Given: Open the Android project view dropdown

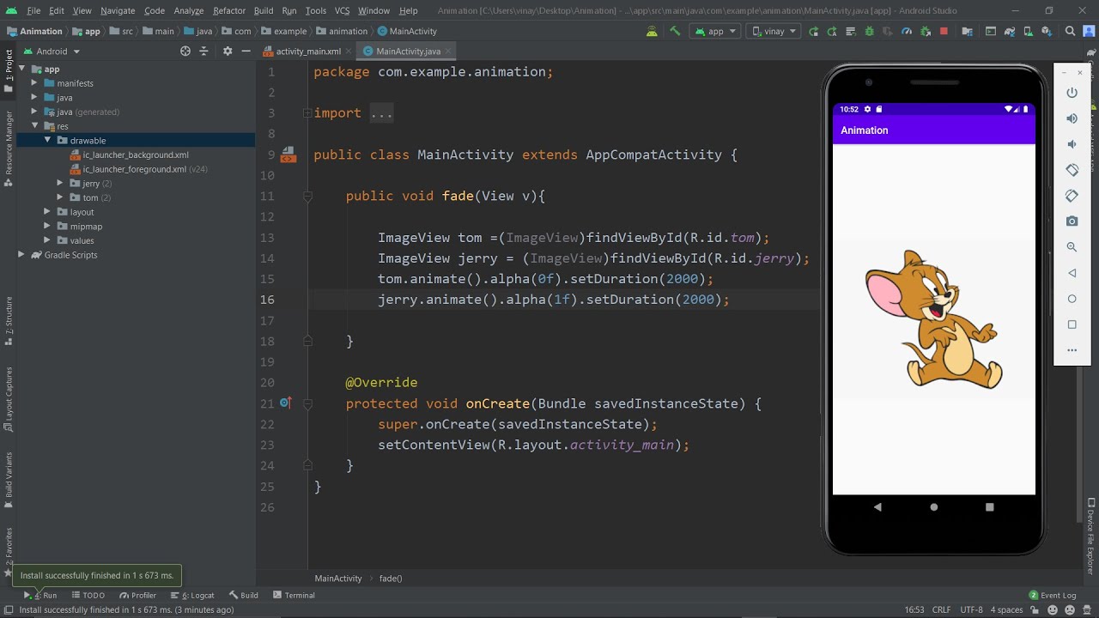Looking at the screenshot, I should click(x=52, y=51).
